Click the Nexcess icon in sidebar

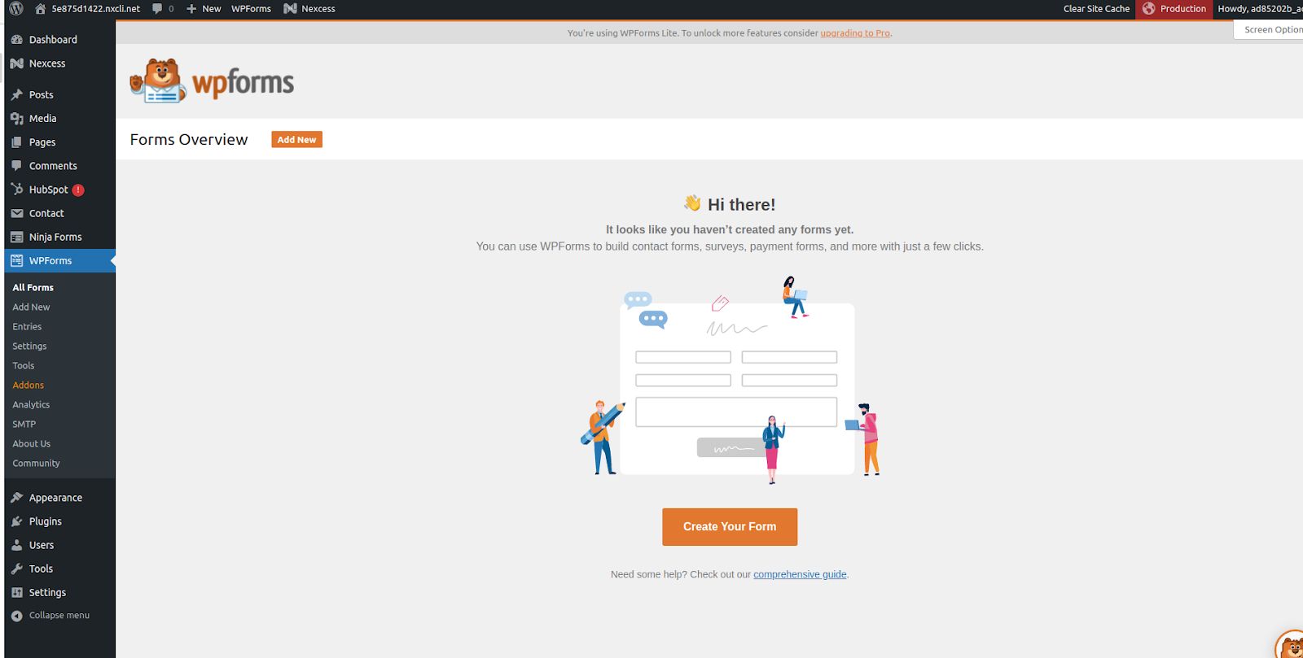[x=17, y=63]
